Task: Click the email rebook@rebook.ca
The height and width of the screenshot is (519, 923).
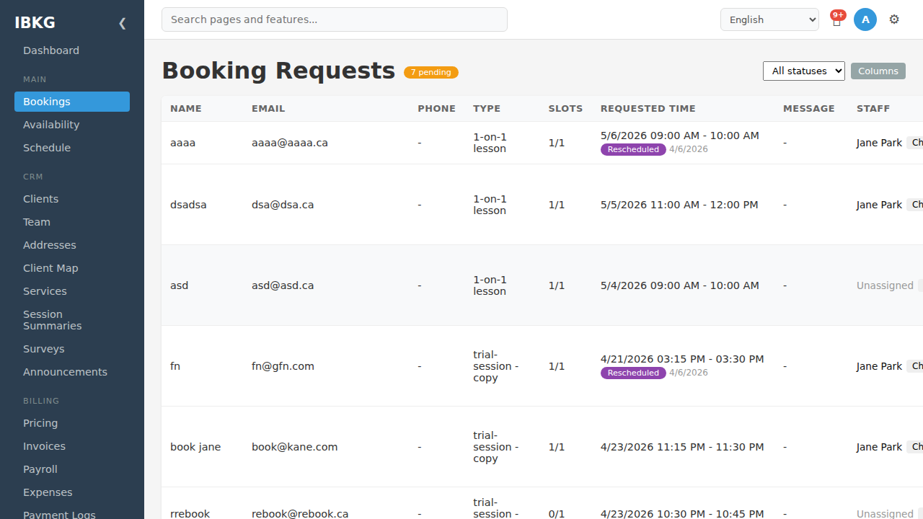Action: 300,514
